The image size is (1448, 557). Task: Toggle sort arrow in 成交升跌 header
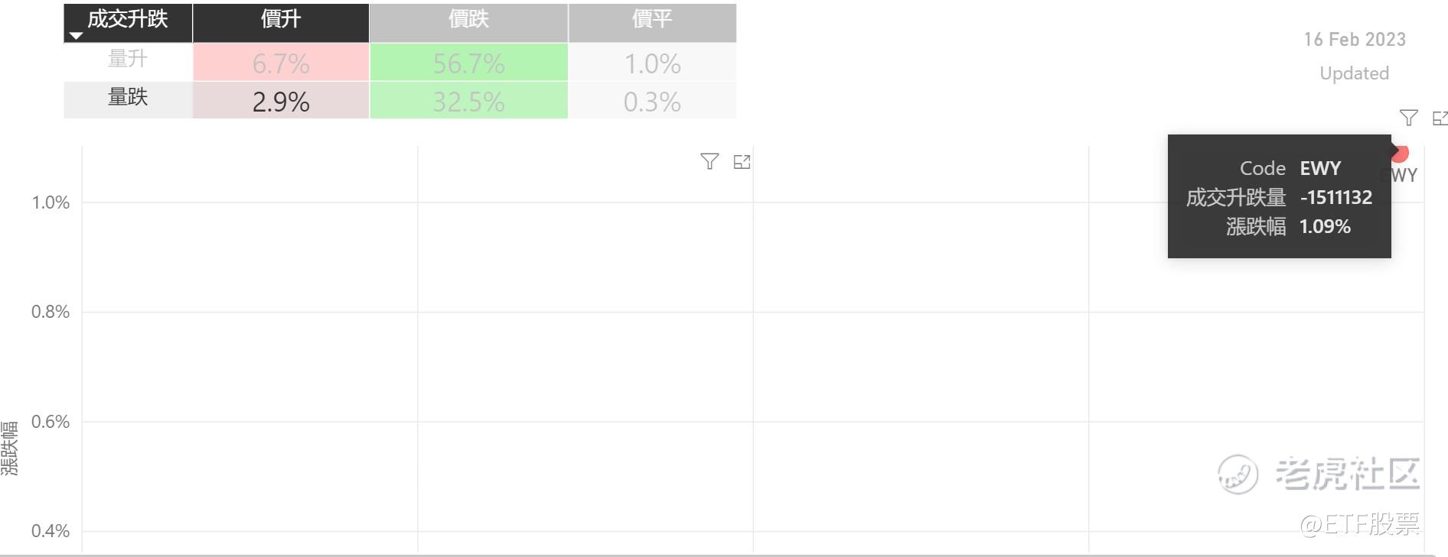click(76, 36)
